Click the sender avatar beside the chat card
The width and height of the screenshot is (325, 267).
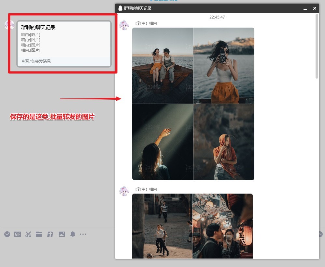9,25
